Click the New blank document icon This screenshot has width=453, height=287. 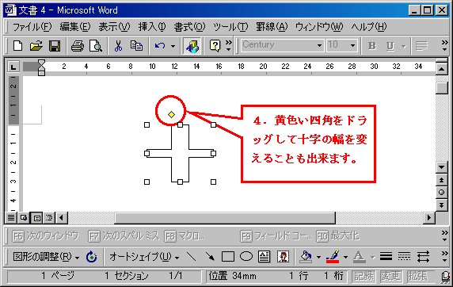(18, 46)
